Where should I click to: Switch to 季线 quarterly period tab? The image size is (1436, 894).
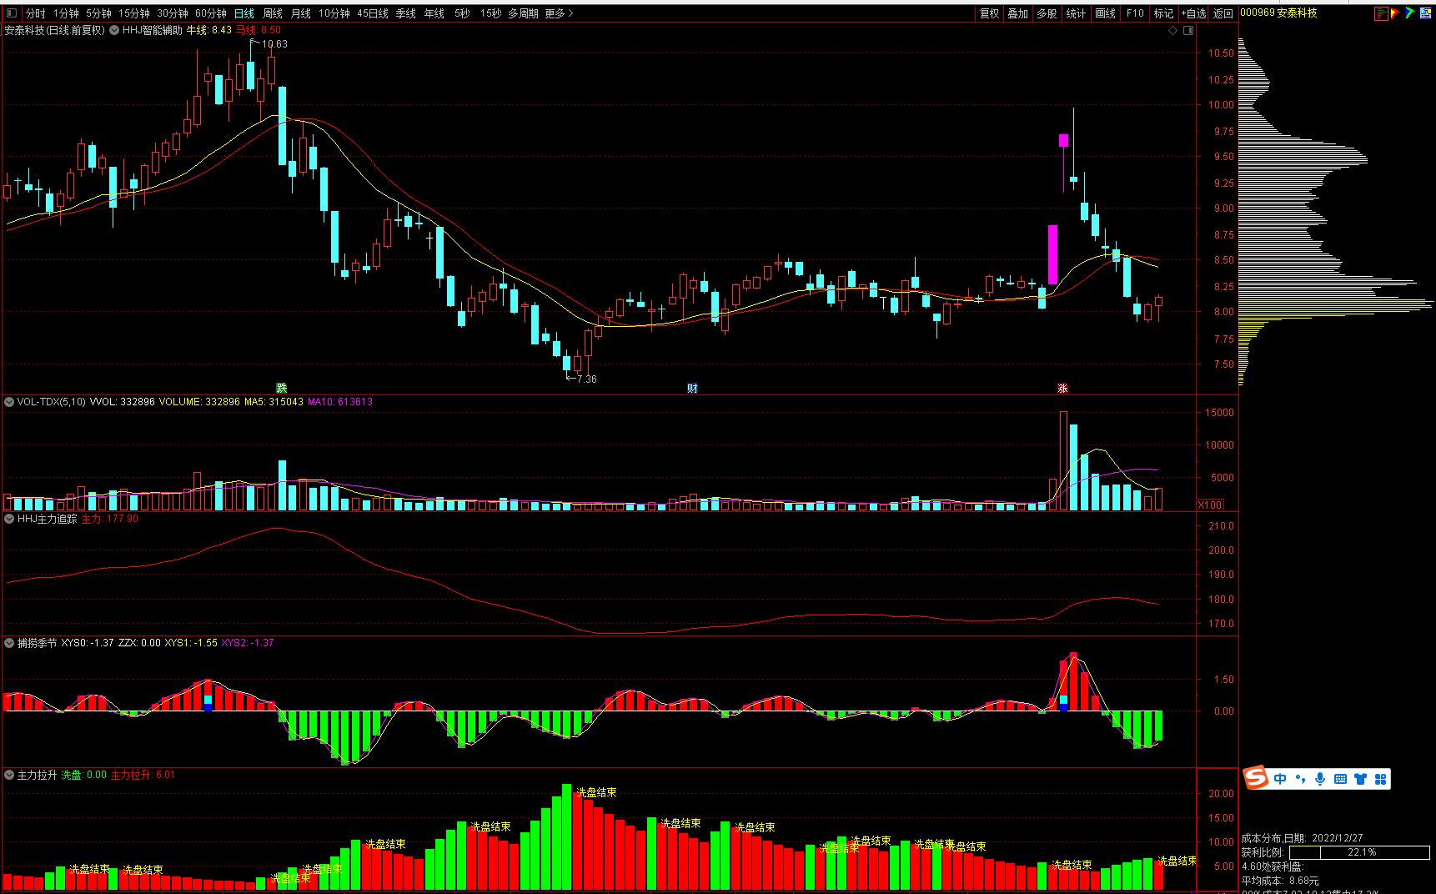coord(406,13)
